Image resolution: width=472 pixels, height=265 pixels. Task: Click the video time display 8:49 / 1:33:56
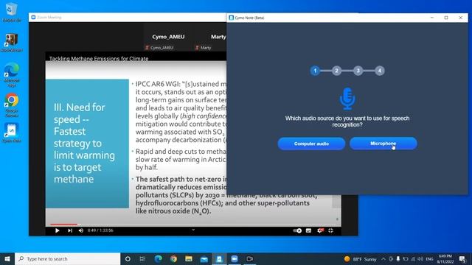tap(100, 230)
